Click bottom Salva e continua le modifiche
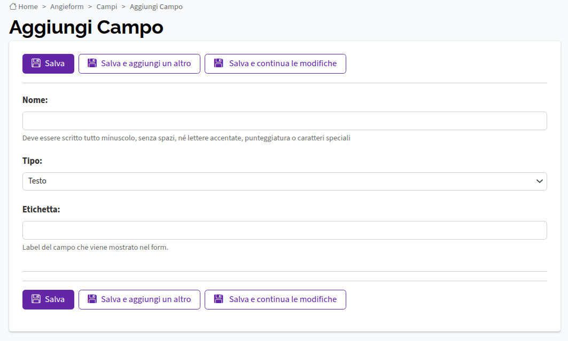 pos(275,299)
